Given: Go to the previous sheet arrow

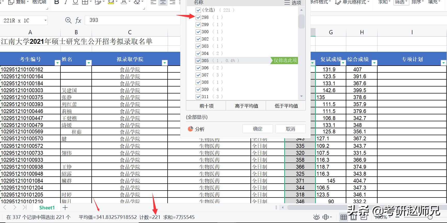Looking at the screenshot, I should tap(5, 208).
